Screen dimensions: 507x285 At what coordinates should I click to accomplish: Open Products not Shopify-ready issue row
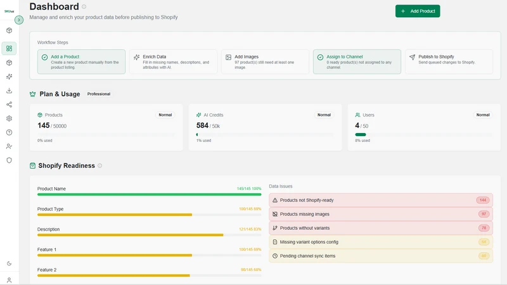pyautogui.click(x=381, y=200)
